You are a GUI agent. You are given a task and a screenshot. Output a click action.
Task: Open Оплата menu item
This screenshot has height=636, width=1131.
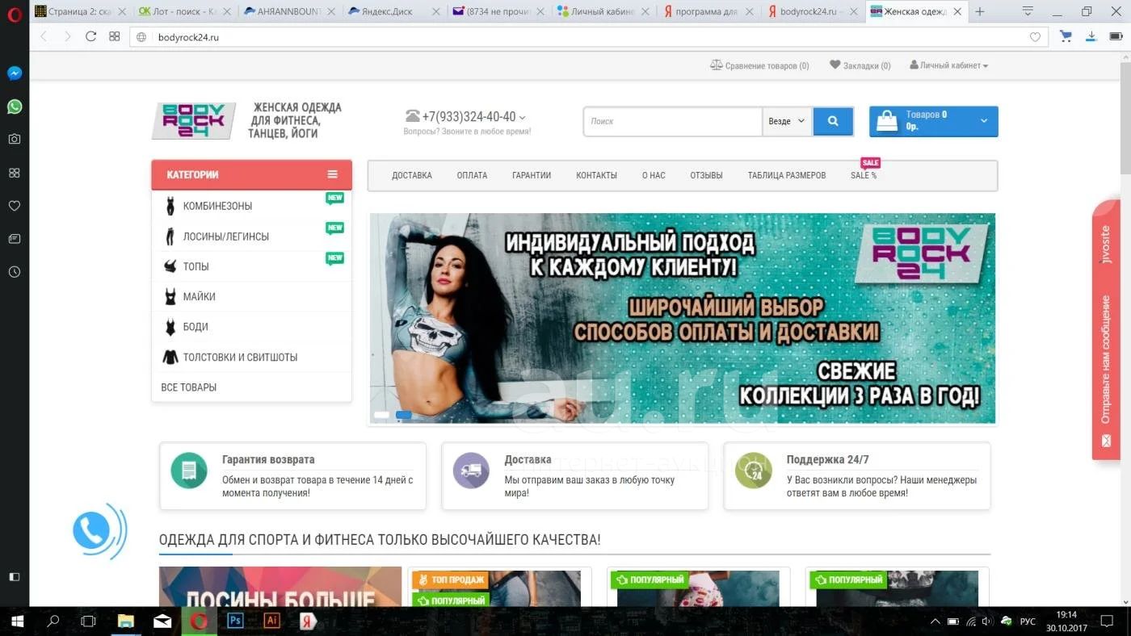tap(472, 175)
